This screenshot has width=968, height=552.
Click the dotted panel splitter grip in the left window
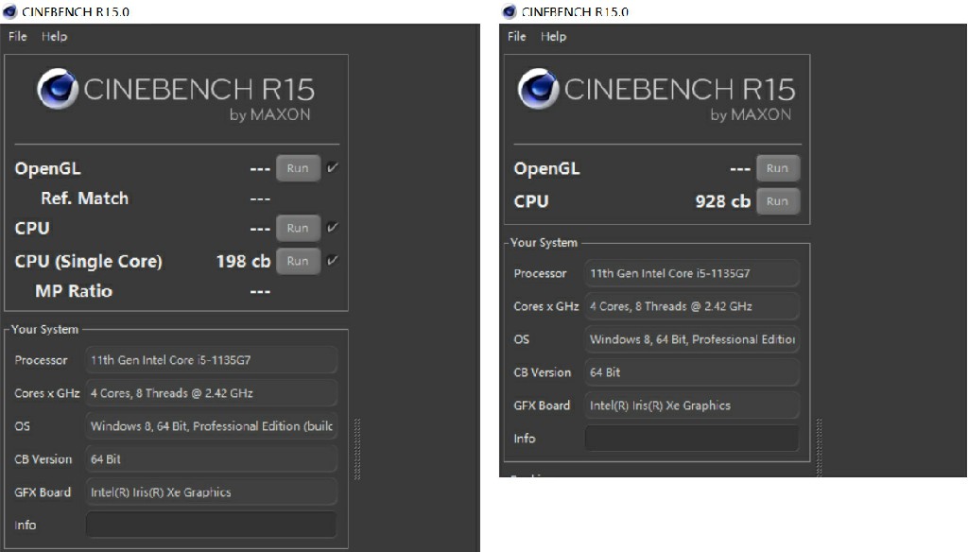coord(356,449)
